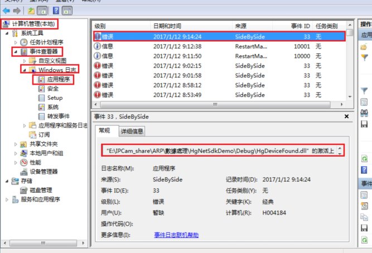Open the 系统 log
Image resolution: width=372 pixels, height=253 pixels.
point(52,107)
